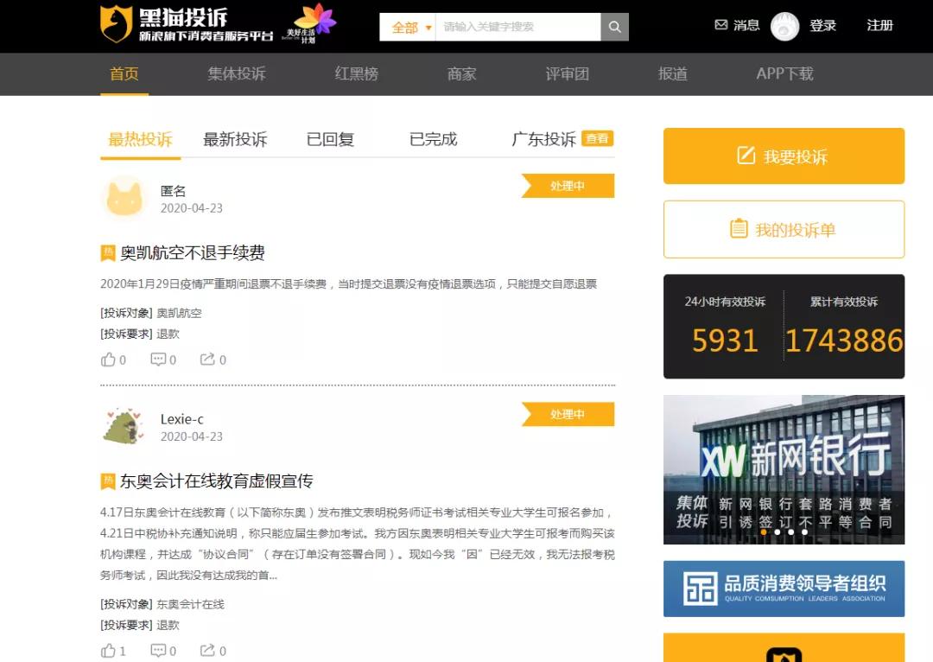This screenshot has height=662, width=933.
Task: Open the 报道 navigation item
Action: click(673, 73)
